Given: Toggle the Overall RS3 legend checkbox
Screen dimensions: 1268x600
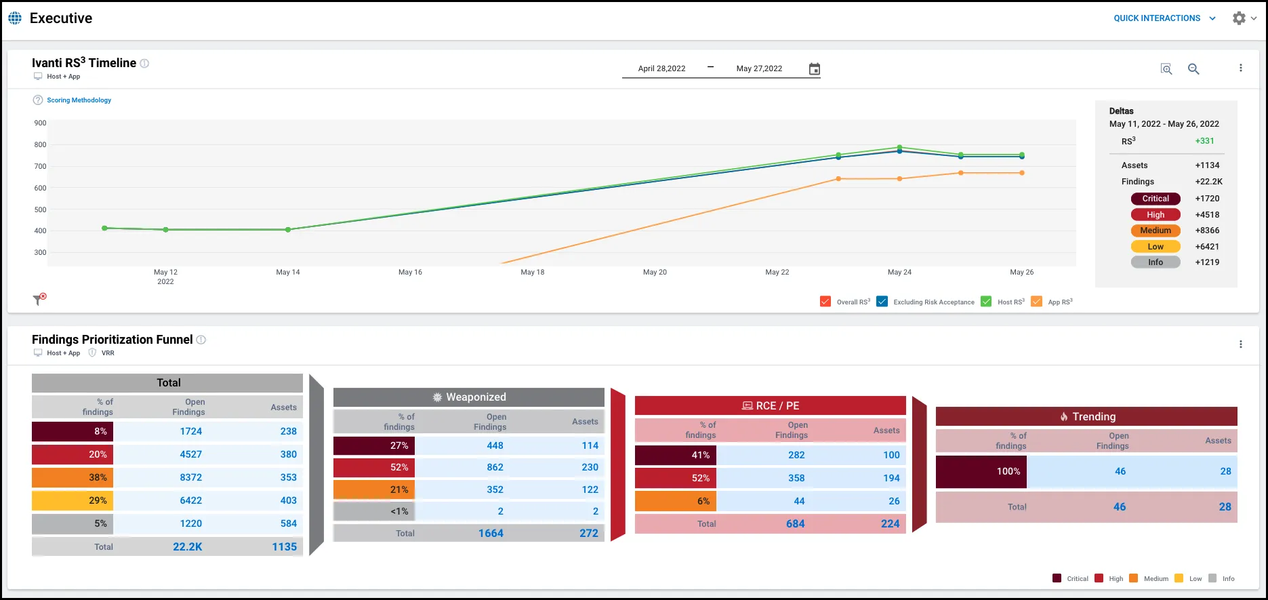Looking at the screenshot, I should tap(825, 302).
